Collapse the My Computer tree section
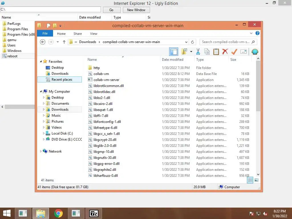Viewport: 292px width, 219px height. tap(41, 92)
